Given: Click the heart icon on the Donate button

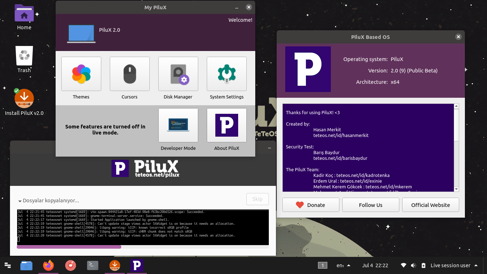Looking at the screenshot, I should (300, 205).
